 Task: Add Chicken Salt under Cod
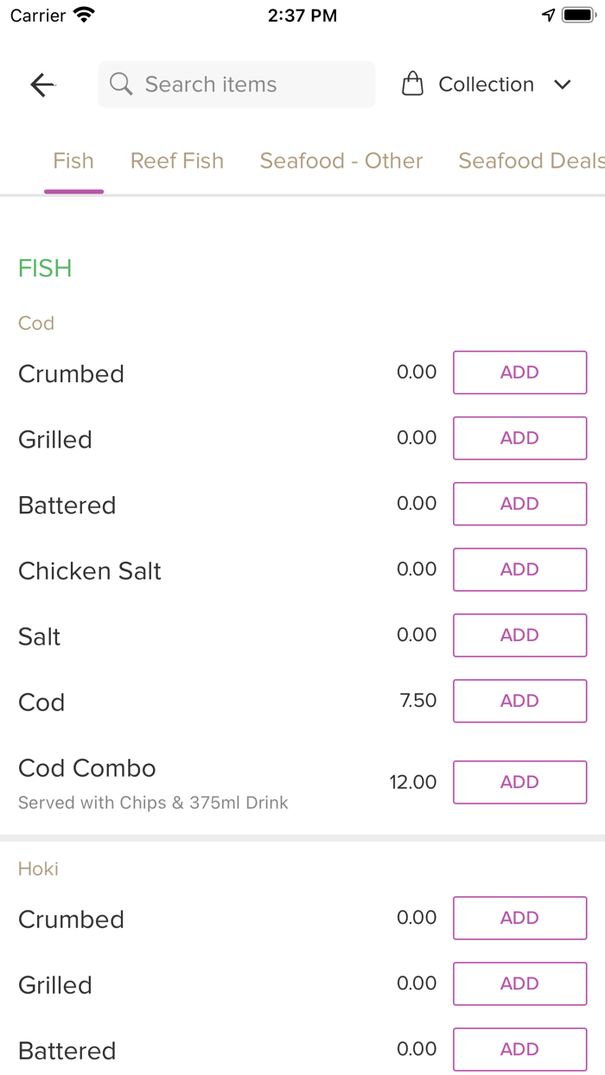click(519, 569)
